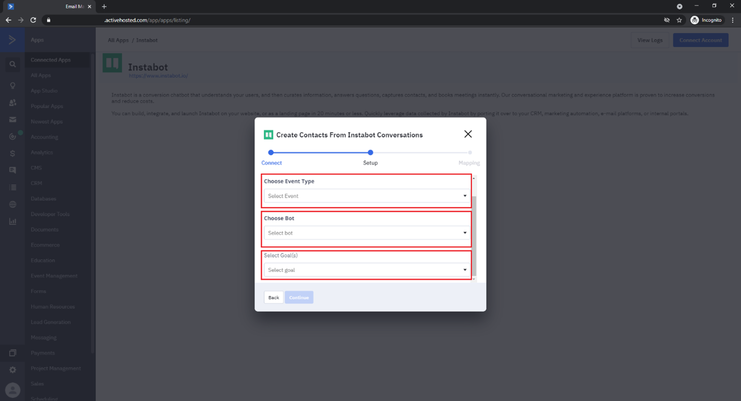Open the lists icon in sidebar
The image size is (741, 401).
pos(12,187)
